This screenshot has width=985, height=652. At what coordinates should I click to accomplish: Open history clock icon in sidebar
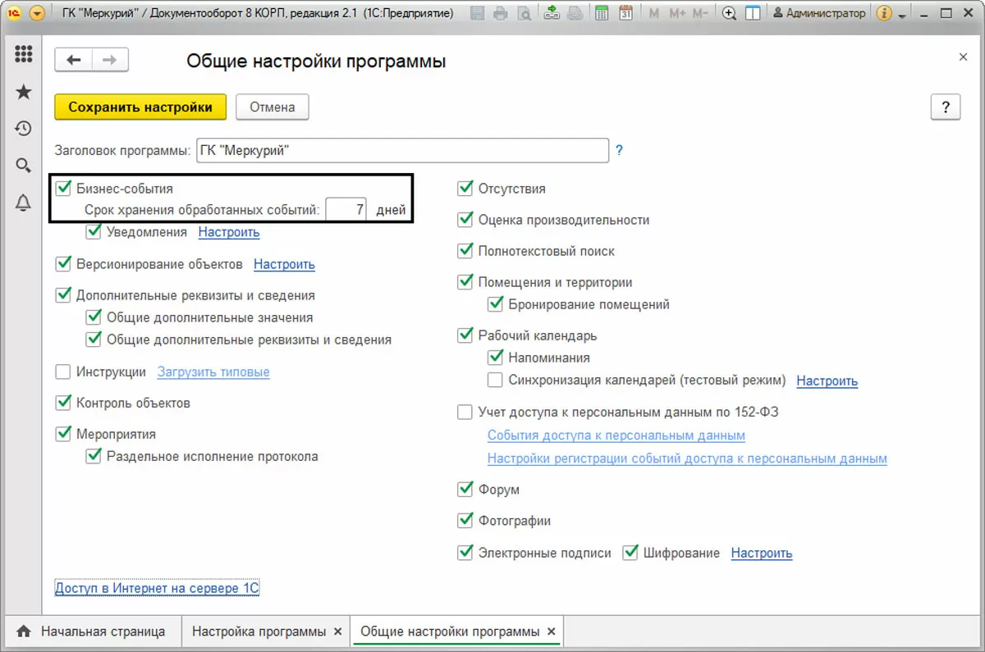click(24, 129)
